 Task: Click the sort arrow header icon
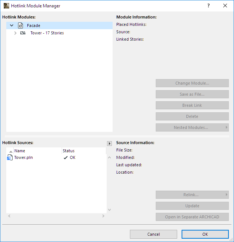11,151
